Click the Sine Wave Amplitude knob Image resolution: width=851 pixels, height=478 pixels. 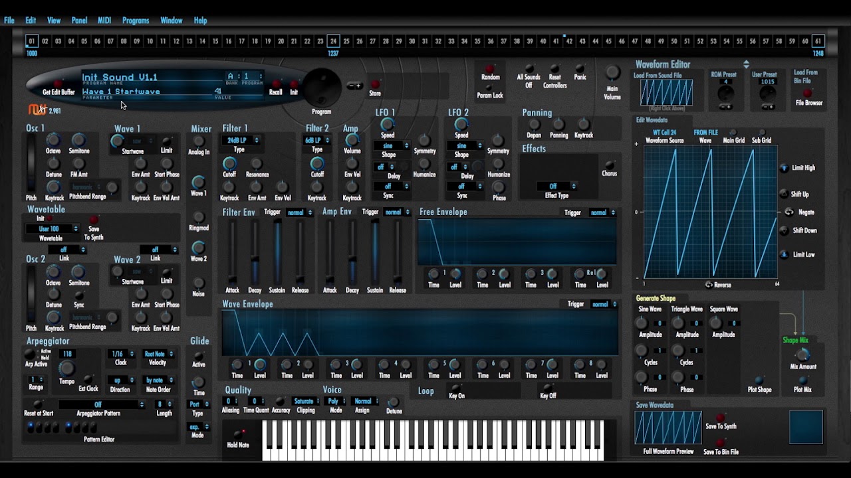[641, 323]
